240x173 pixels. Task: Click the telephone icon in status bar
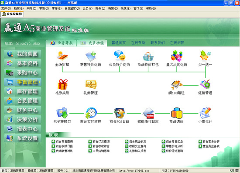237,170
